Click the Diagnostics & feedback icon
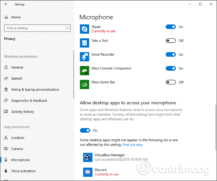217x181 pixels. [6, 101]
